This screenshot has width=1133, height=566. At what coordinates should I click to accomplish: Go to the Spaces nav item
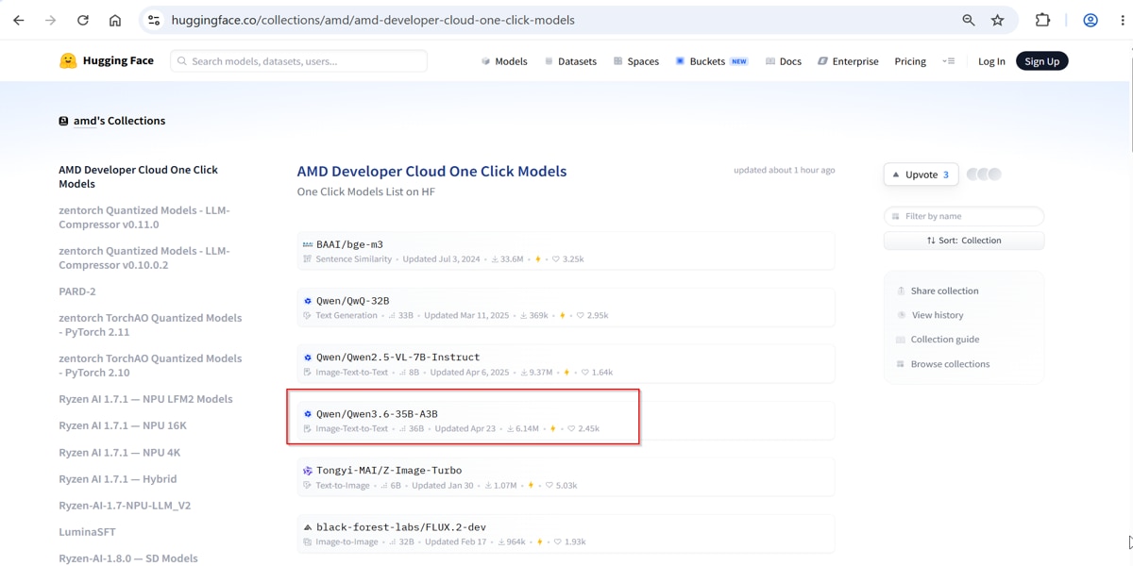[x=635, y=61]
